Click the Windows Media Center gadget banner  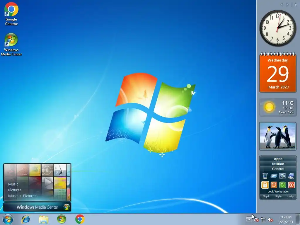coord(37,207)
